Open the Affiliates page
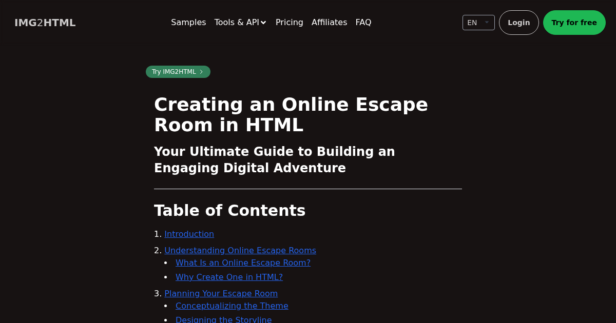 (329, 23)
